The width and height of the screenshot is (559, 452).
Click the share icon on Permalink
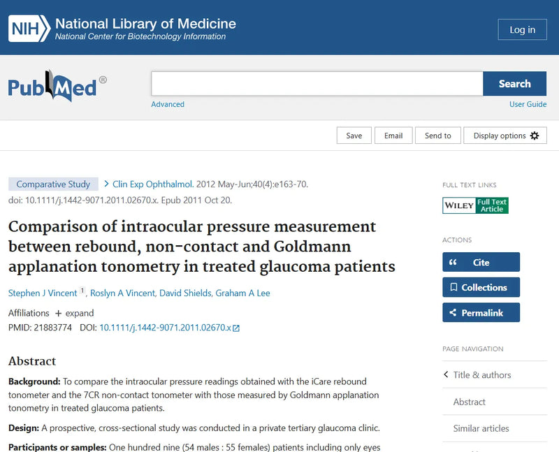(453, 312)
